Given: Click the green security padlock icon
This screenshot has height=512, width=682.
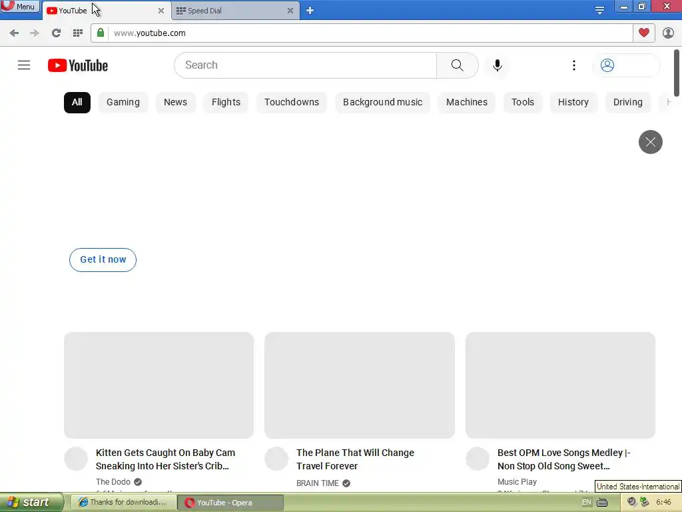Looking at the screenshot, I should tap(101, 33).
